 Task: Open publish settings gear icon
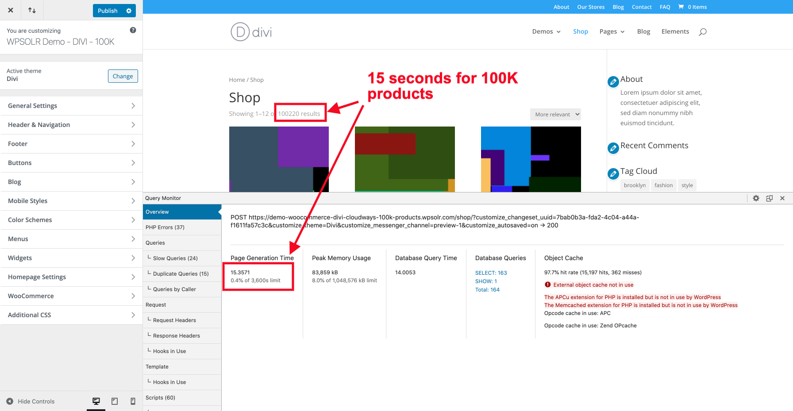(129, 11)
